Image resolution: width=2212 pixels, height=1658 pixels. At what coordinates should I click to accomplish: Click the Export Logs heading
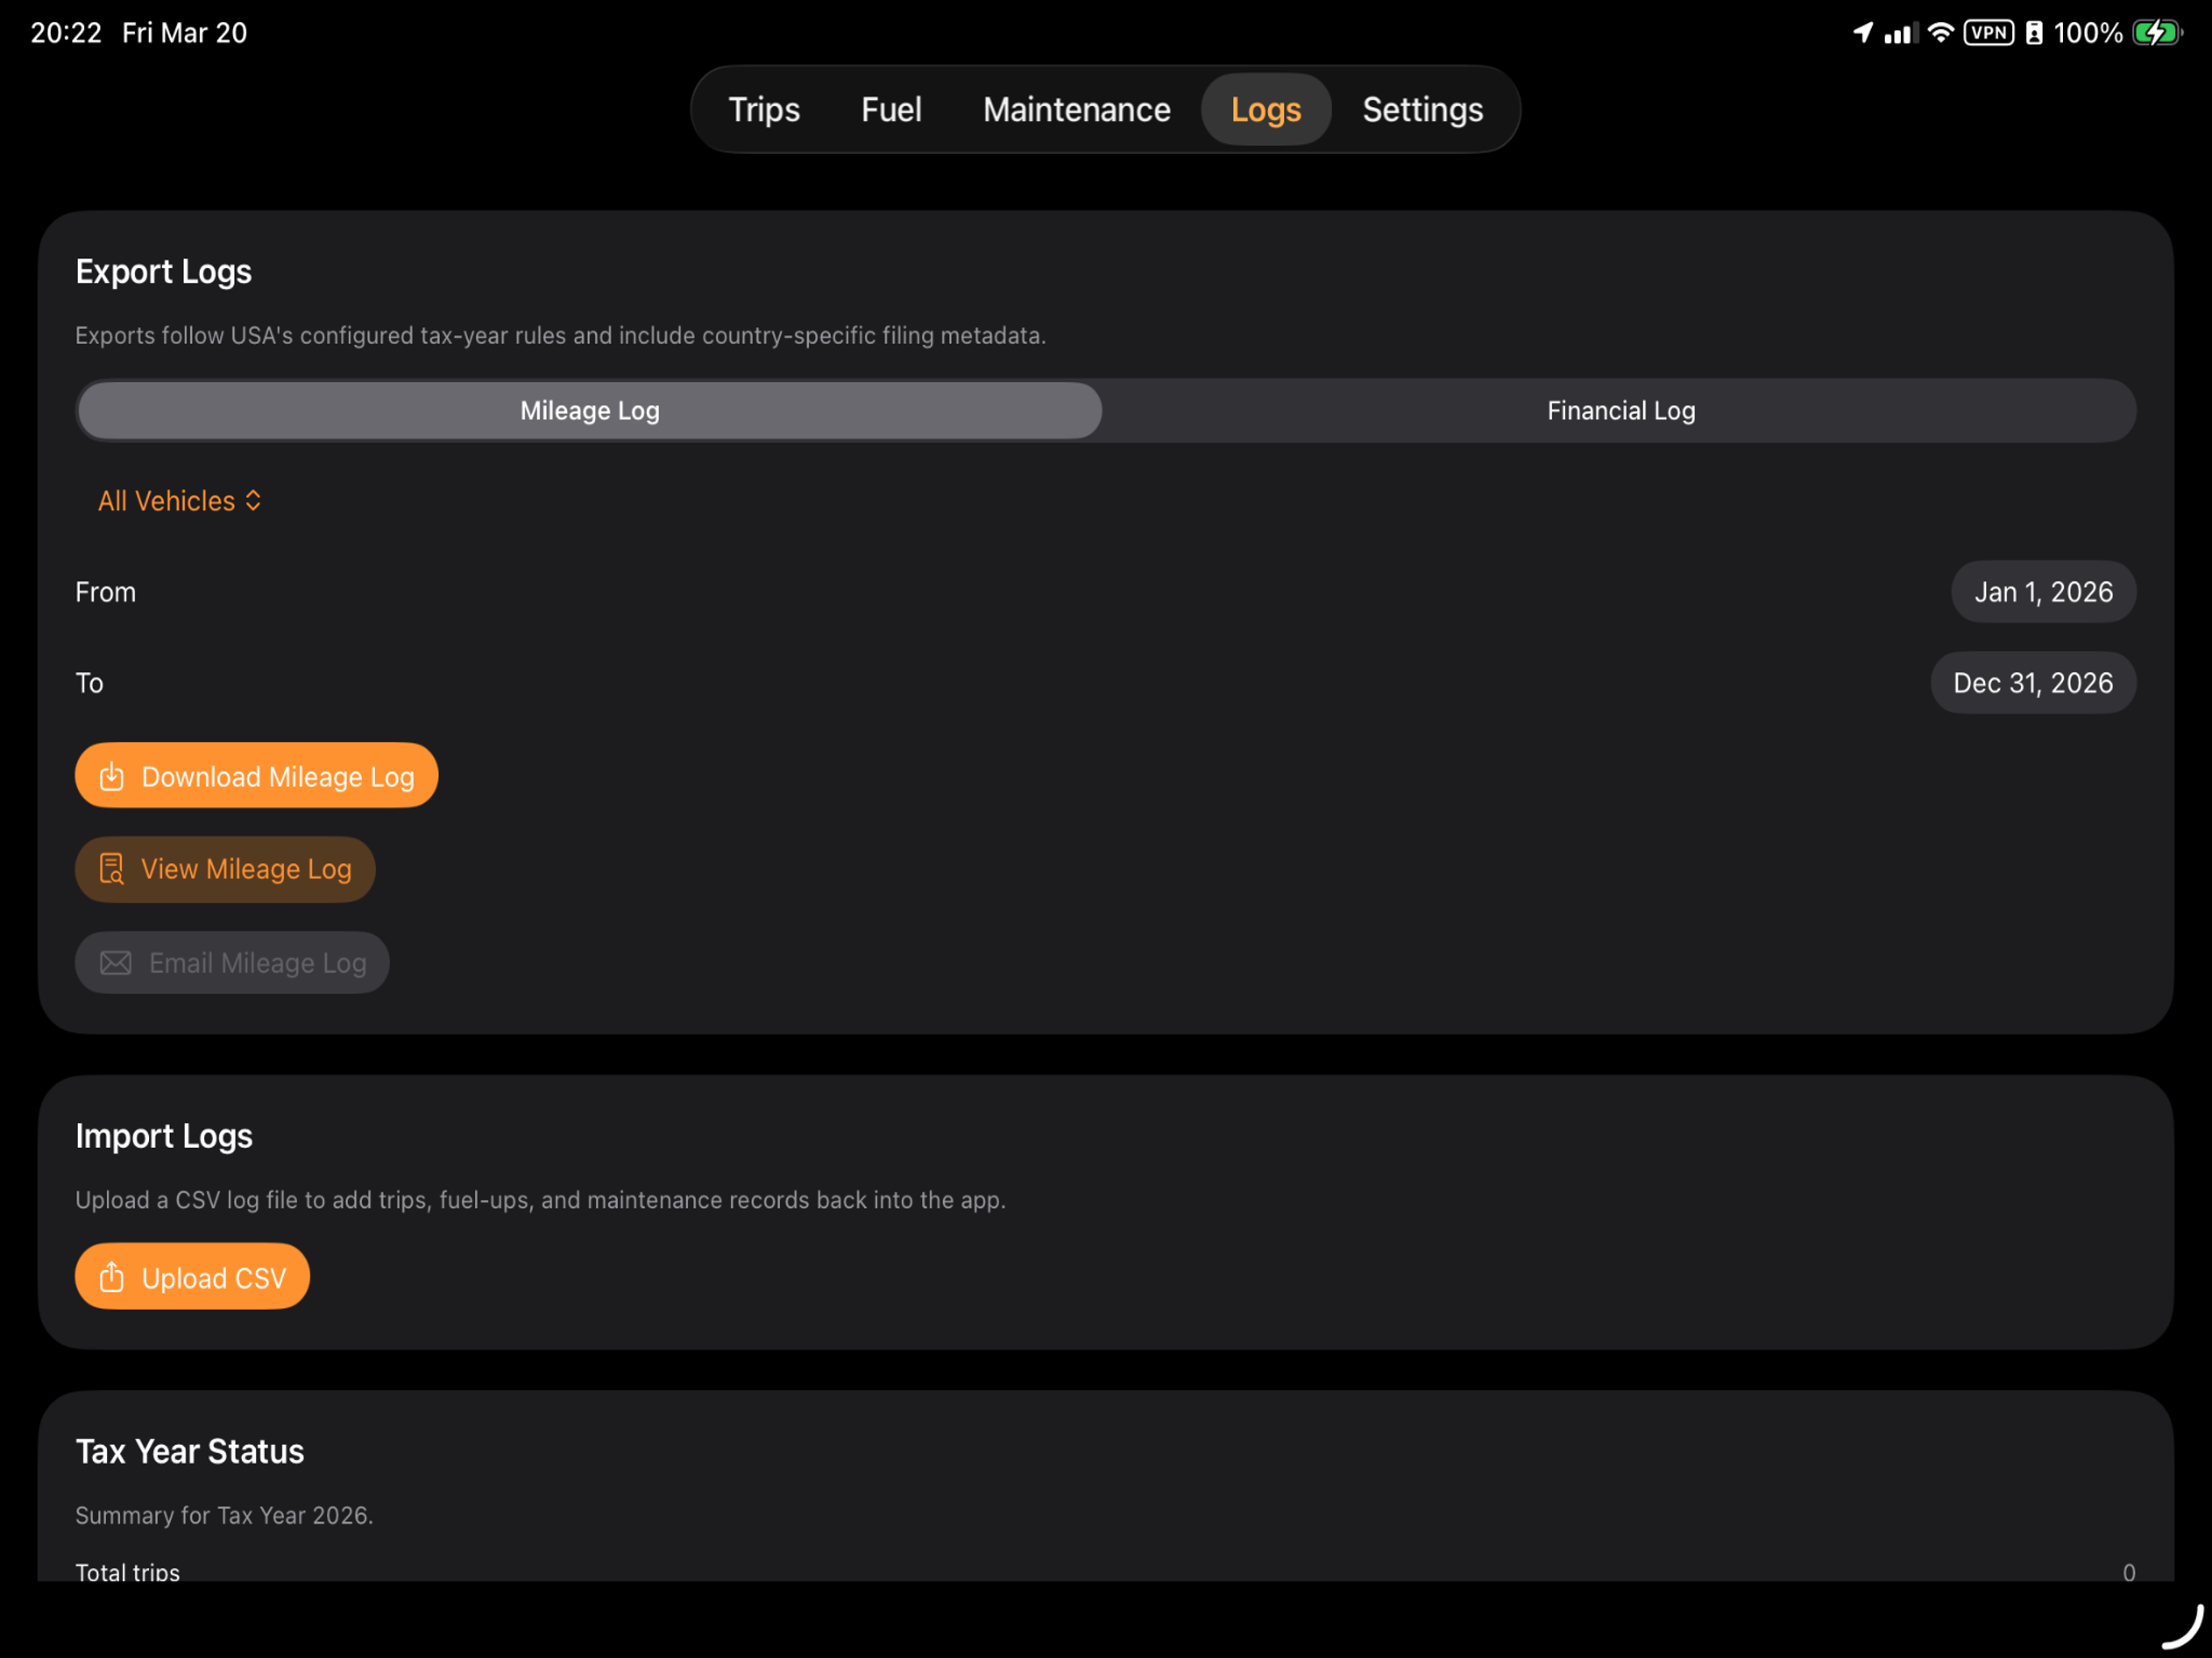point(164,272)
